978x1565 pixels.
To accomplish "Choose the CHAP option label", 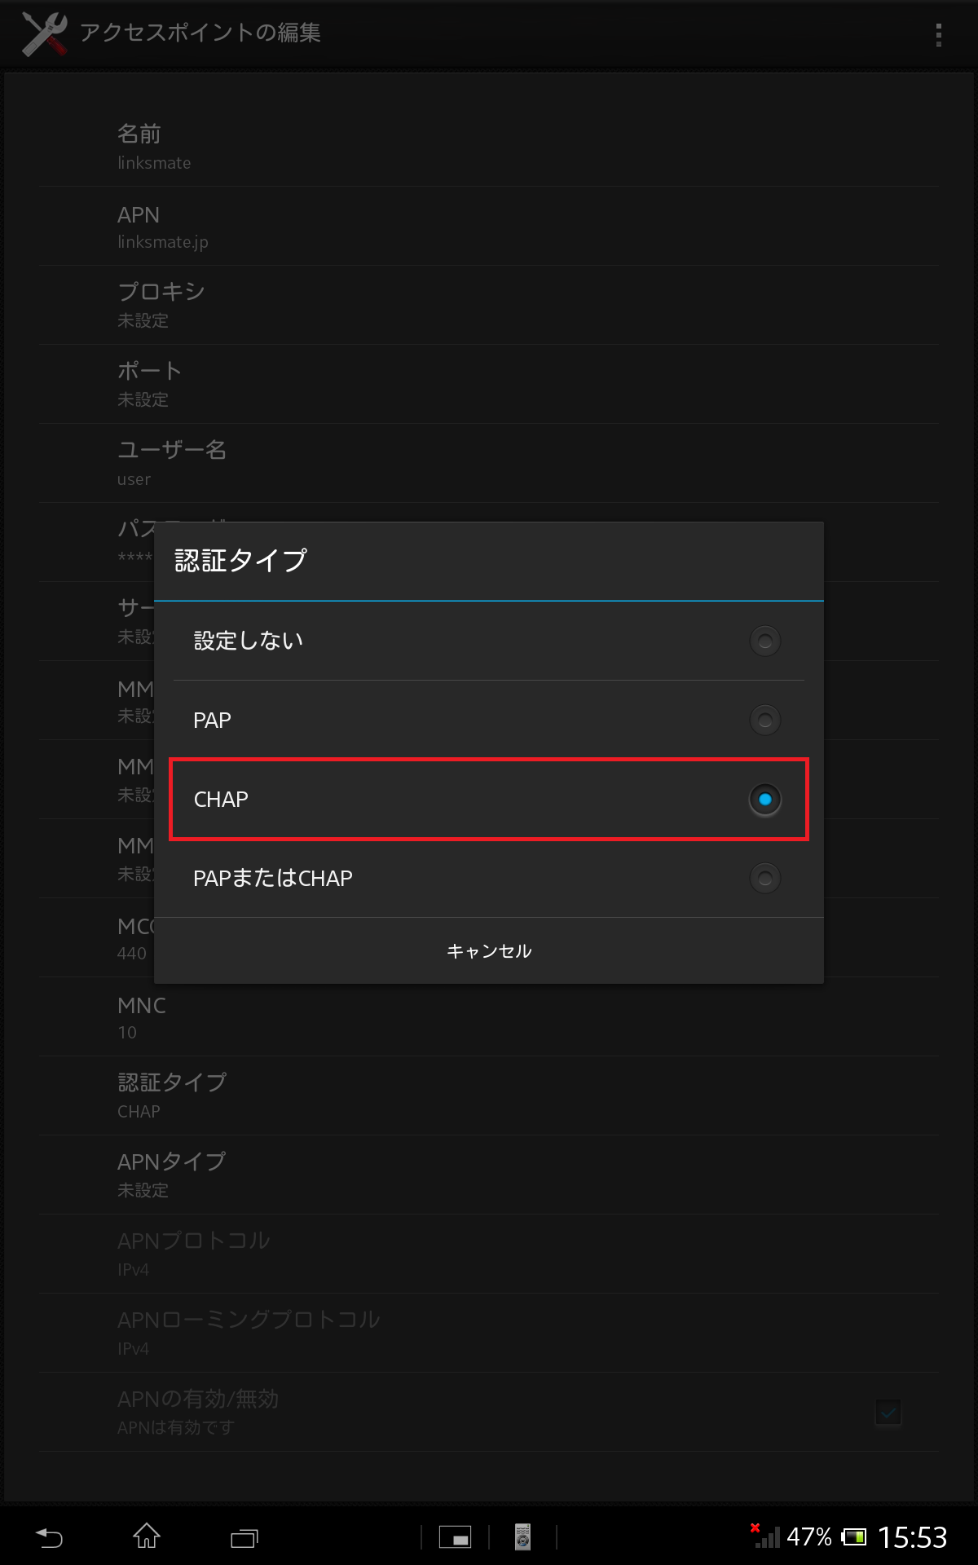I will pos(221,800).
